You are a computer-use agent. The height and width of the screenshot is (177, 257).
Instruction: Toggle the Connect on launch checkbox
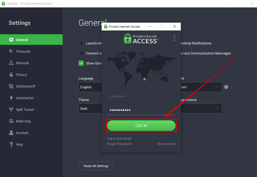81,53
